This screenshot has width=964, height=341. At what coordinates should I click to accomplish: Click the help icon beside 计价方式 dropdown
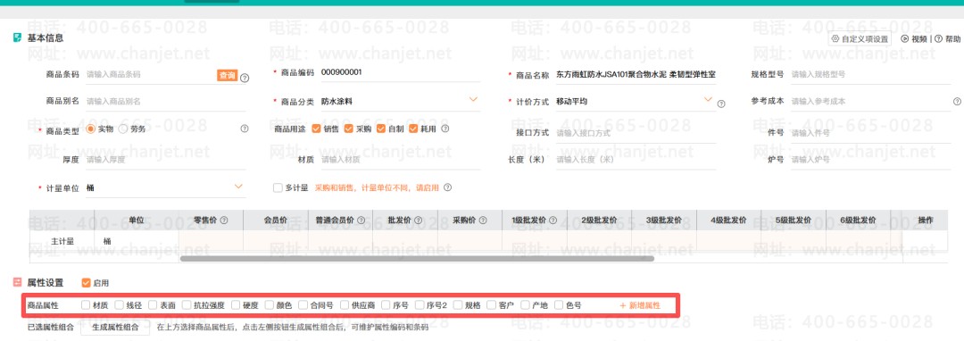click(x=721, y=104)
